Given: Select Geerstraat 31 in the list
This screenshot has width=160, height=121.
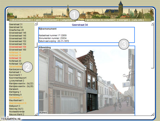Looking at the screenshot, I should point(16,24).
